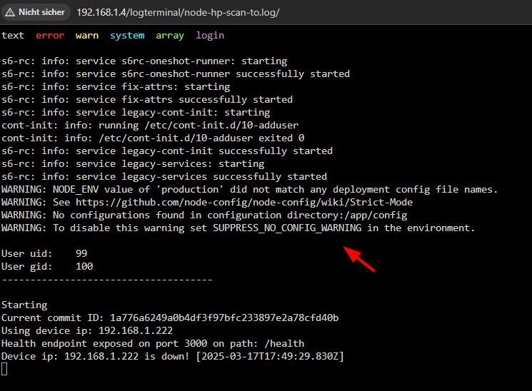
Task: Click line 's6rc-oneshot-runner: starting'
Action: tap(144, 61)
